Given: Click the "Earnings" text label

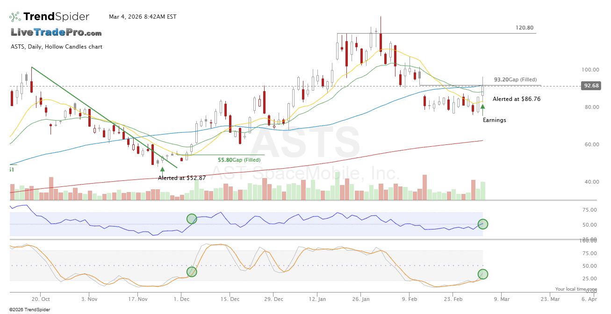Looking at the screenshot, I should 494,120.
